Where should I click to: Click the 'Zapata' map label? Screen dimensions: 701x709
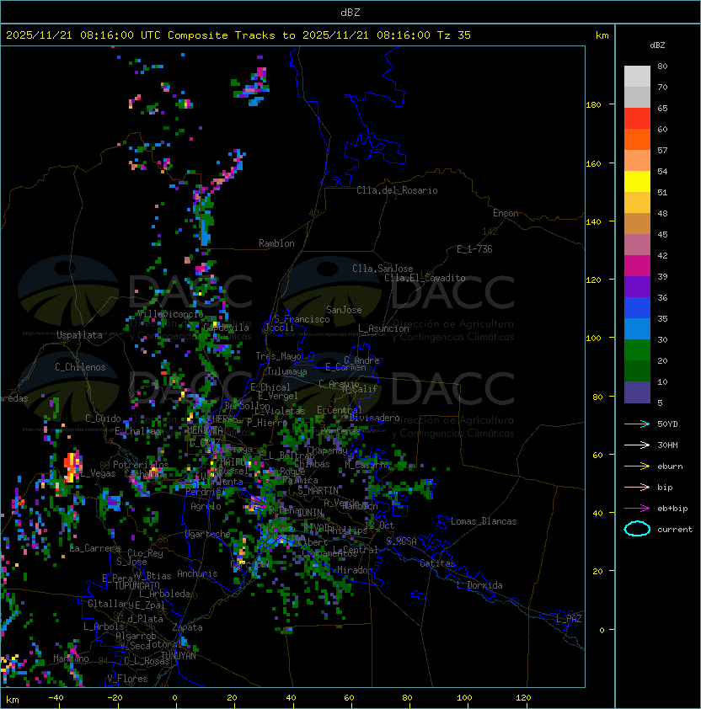(187, 627)
